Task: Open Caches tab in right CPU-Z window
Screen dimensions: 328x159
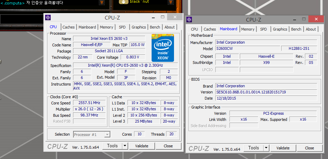Action: [x=209, y=29]
